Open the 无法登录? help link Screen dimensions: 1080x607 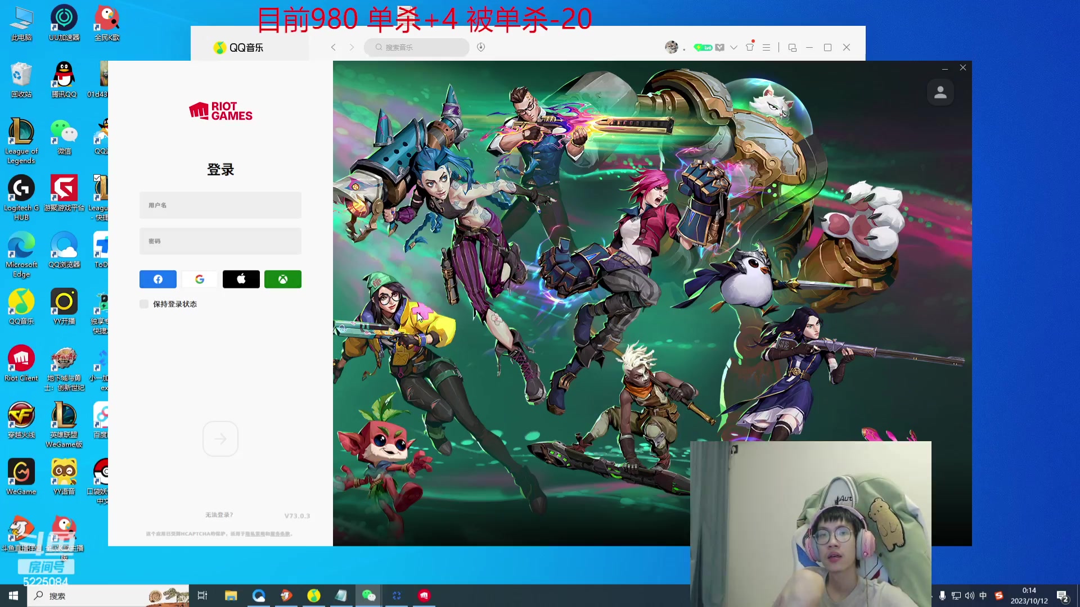click(219, 515)
